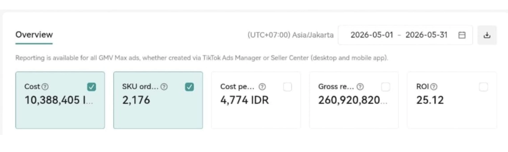Viewport: 508px width, 152px height.
Task: Click the (UTC+07:00) Asia/Jakarta timezone label
Action: tap(291, 35)
